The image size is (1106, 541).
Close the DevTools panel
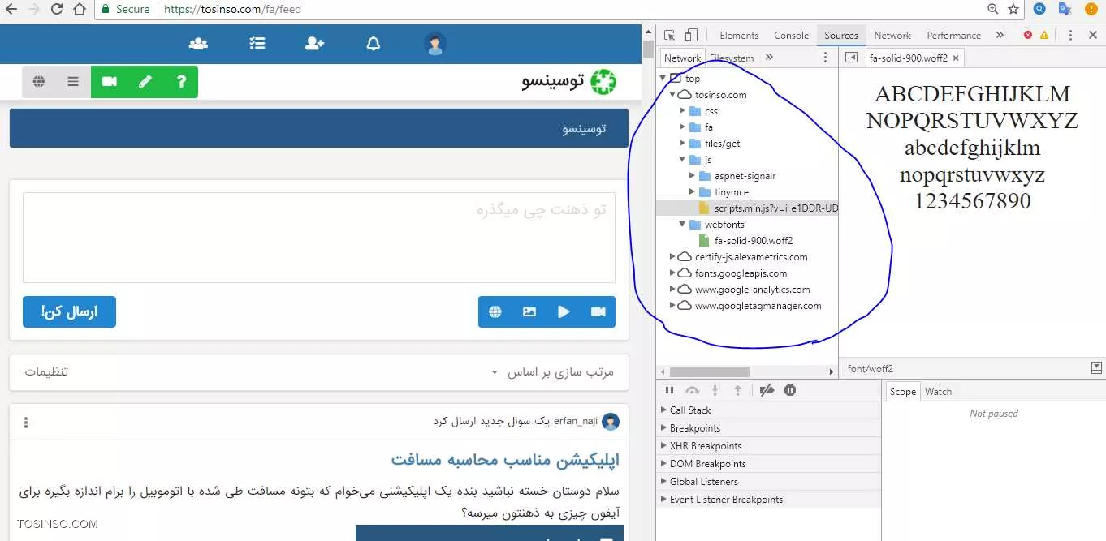click(1093, 35)
